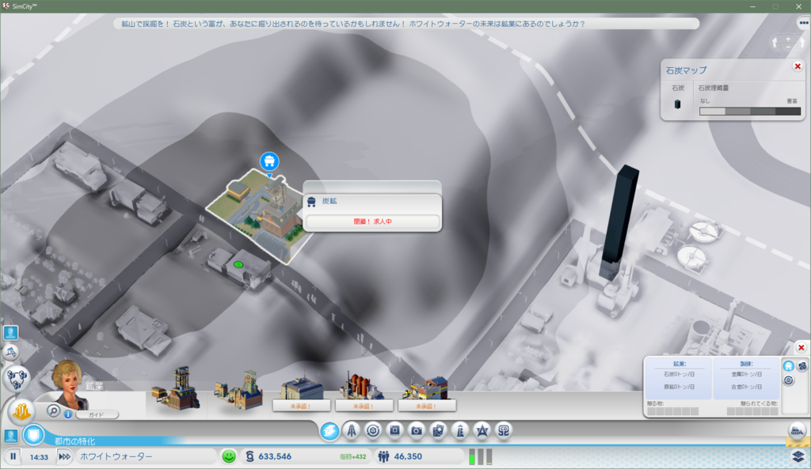Select the middle 未承認 smelting building

(364, 392)
